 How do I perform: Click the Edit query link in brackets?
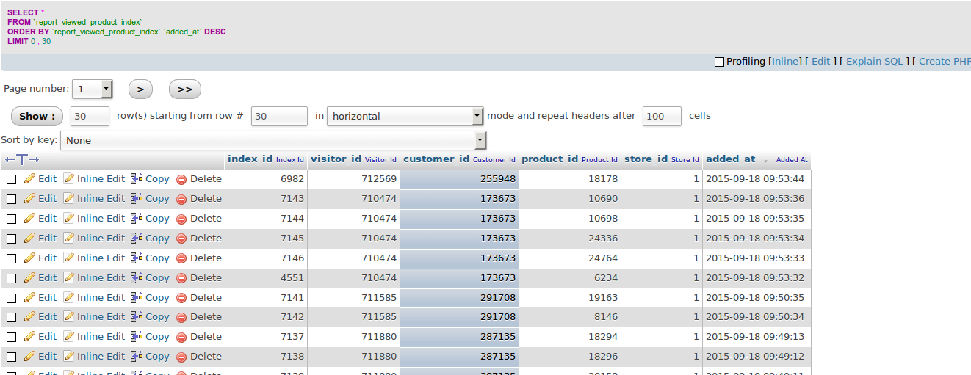pyautogui.click(x=821, y=62)
